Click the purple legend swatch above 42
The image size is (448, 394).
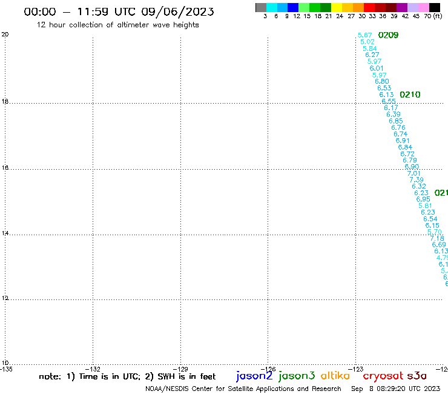(402, 7)
